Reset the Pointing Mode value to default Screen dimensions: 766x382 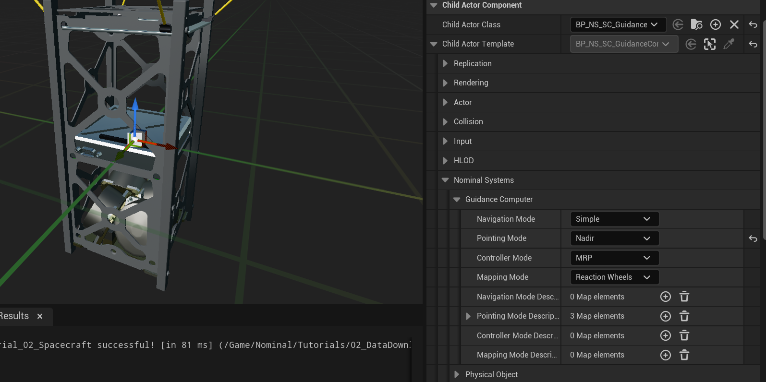point(753,239)
